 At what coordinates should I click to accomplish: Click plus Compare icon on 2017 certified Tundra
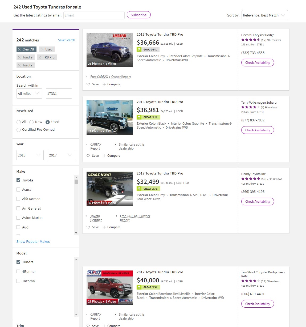pyautogui.click(x=104, y=227)
